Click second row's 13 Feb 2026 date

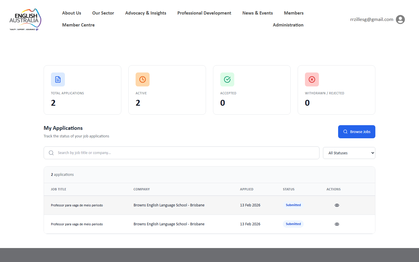pyautogui.click(x=250, y=224)
